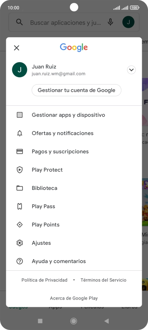Screen dimensions: 148x330
Task: Open the Ajustes gear icon
Action: (20, 243)
